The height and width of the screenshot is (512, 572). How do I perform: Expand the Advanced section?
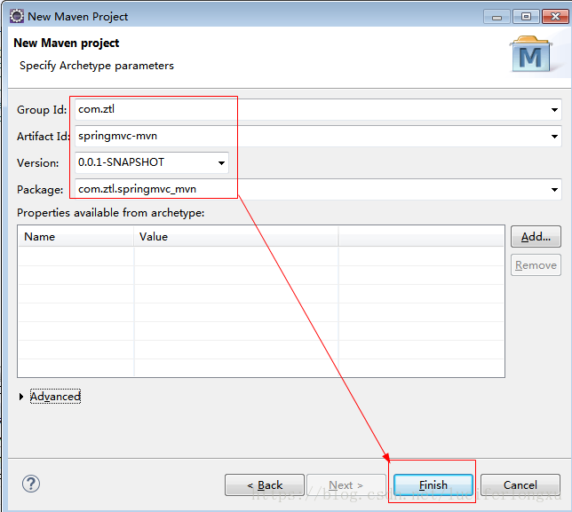click(x=21, y=397)
